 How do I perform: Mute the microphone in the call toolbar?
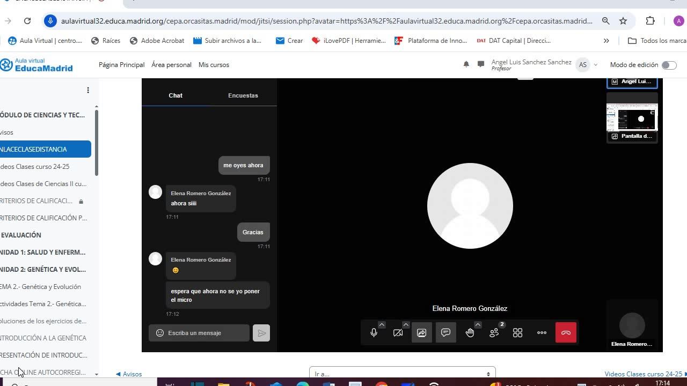374,333
